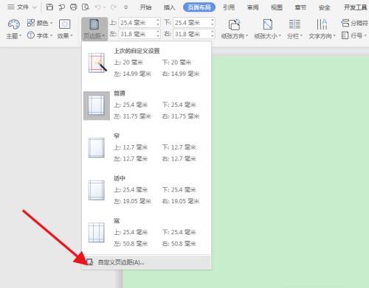
Task: Open the 分栏 columns button
Action: 294,29
